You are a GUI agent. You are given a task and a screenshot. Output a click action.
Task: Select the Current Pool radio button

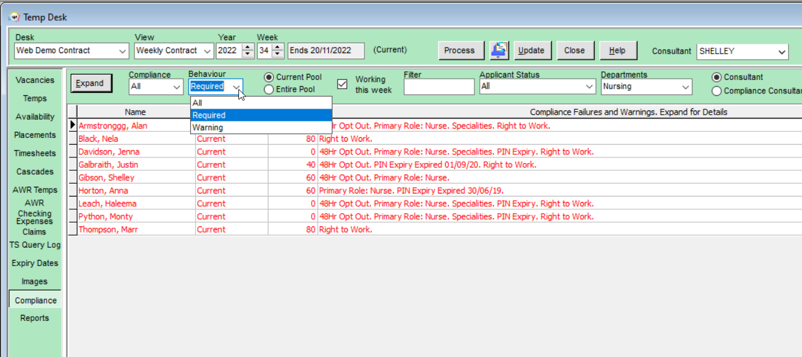pos(269,78)
